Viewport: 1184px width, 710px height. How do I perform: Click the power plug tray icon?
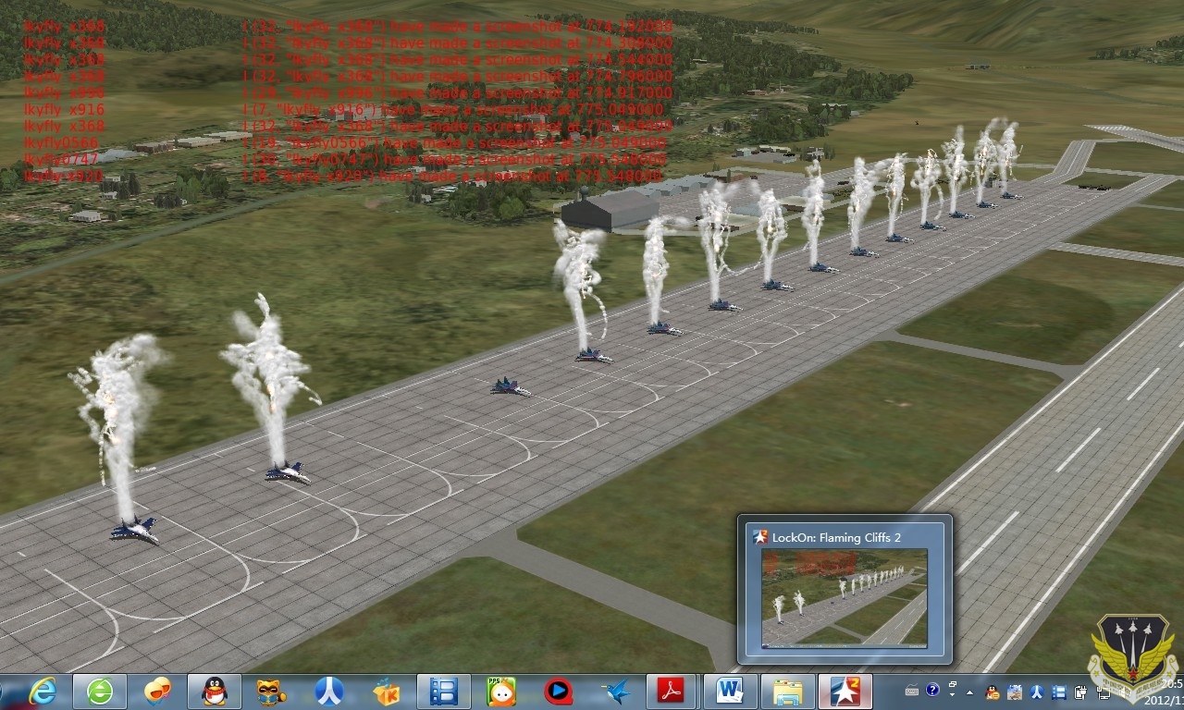(1080, 692)
